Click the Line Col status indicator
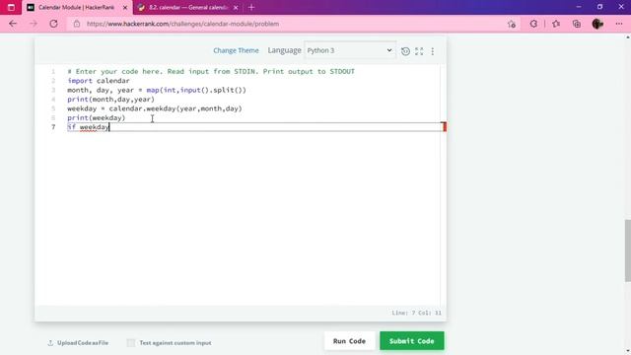This screenshot has width=631, height=355. pos(416,313)
